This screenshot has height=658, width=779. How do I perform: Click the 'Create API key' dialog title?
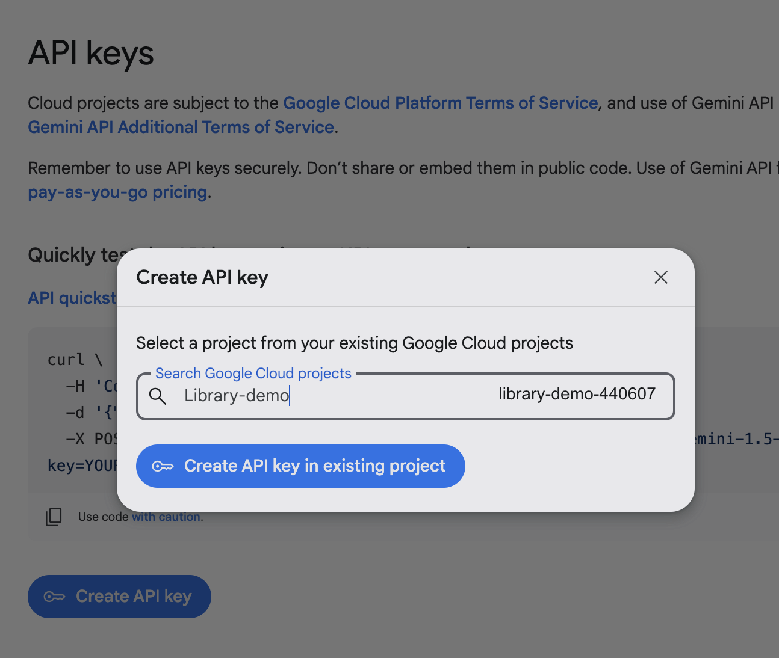point(202,277)
